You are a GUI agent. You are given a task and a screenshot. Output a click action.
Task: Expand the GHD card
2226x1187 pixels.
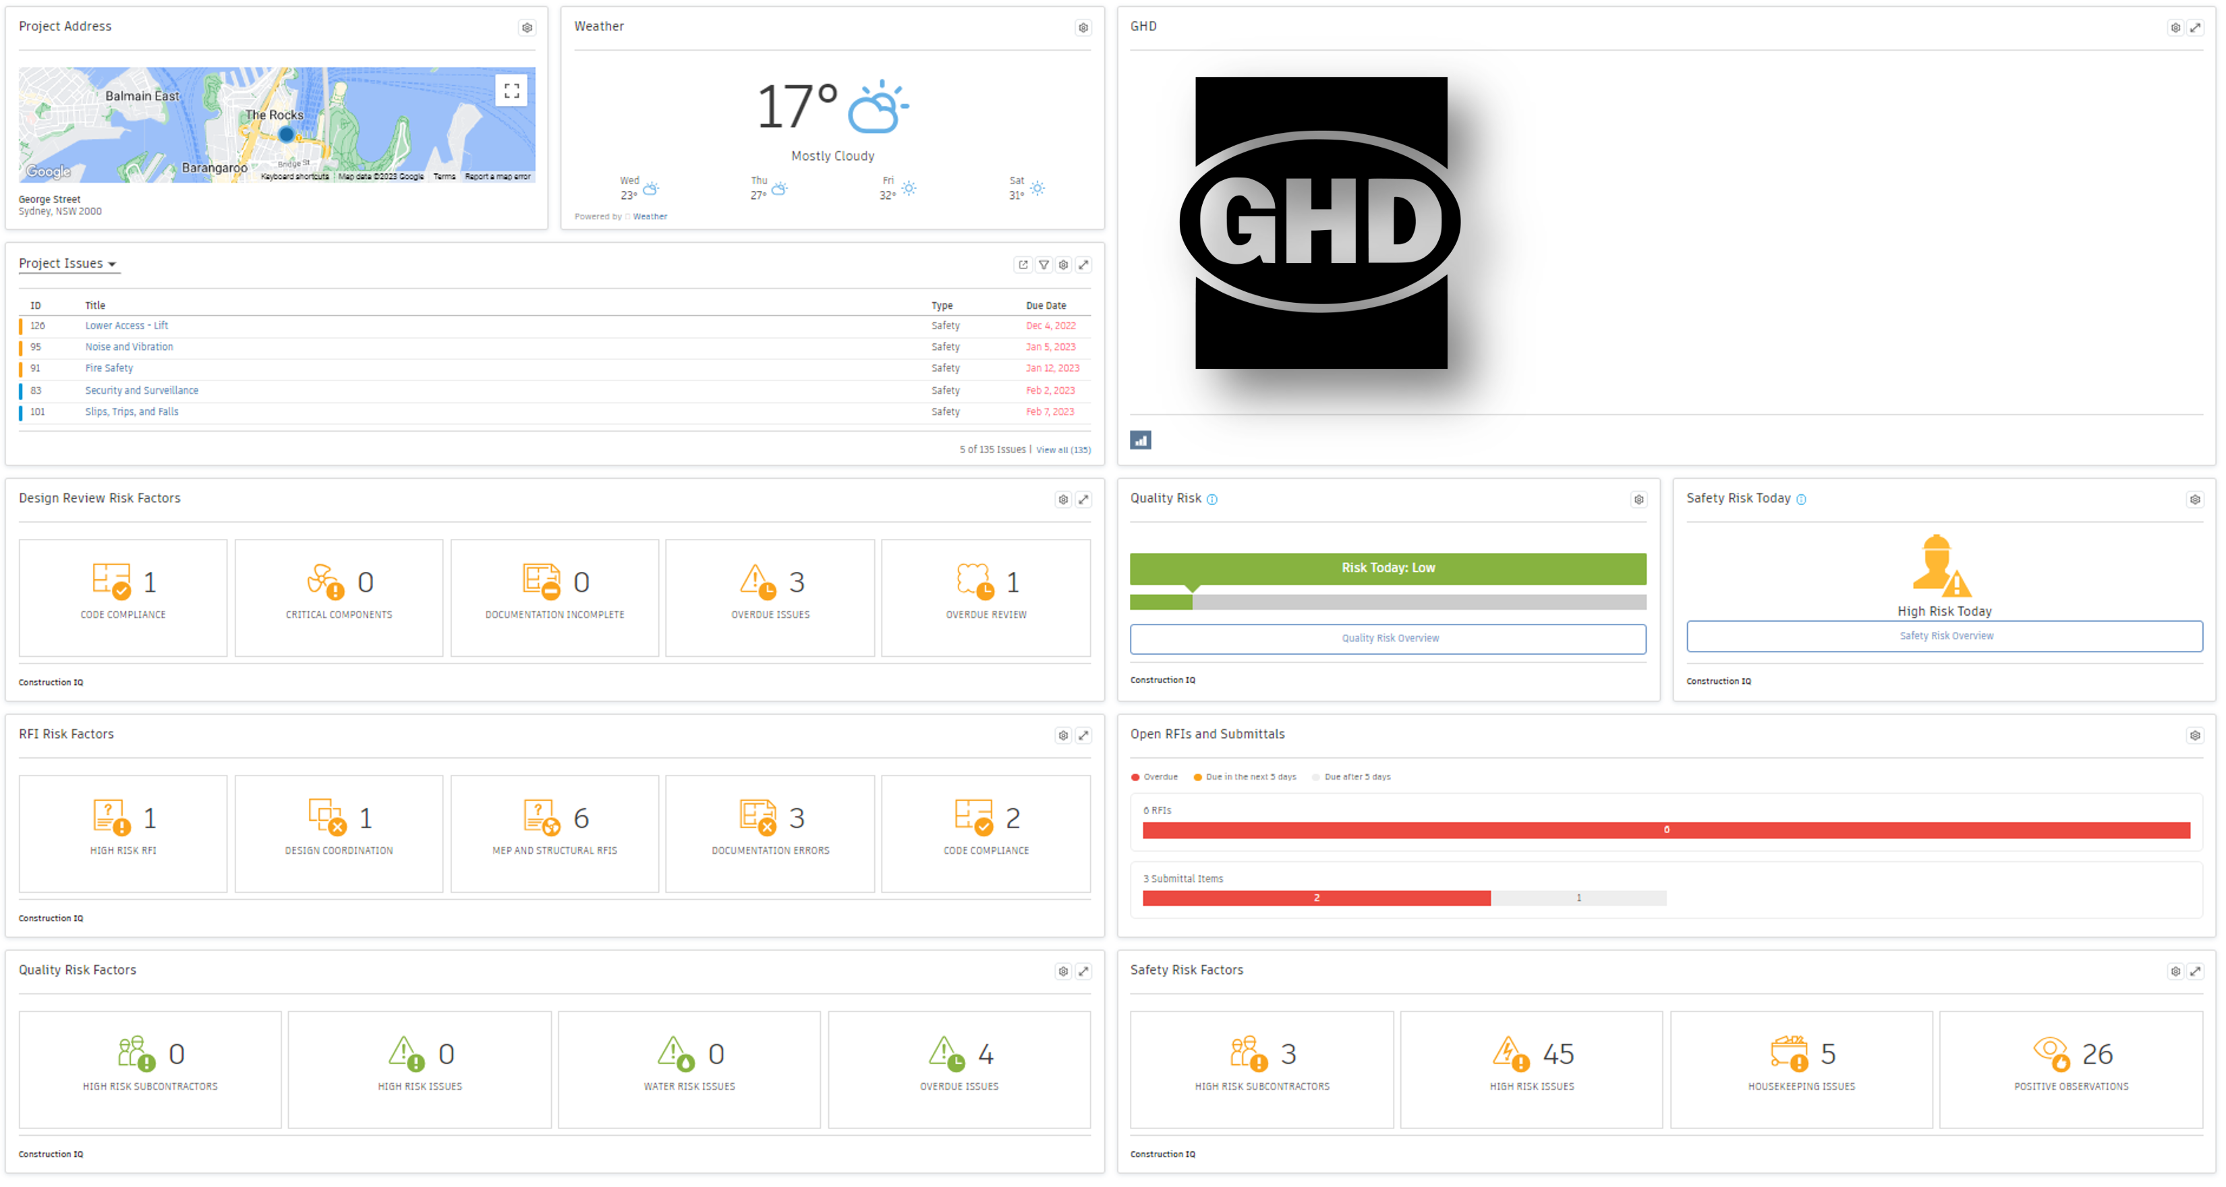point(2196,28)
